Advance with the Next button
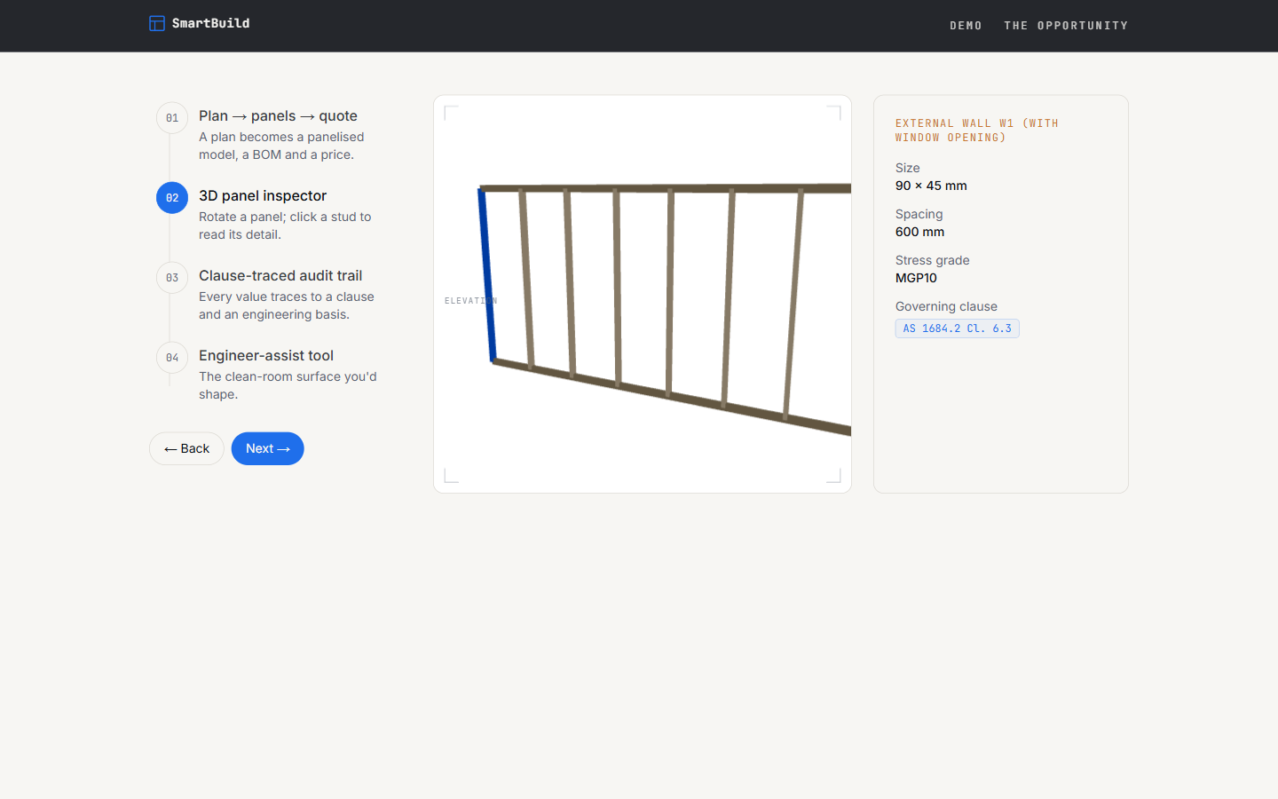The image size is (1278, 799). 267,448
